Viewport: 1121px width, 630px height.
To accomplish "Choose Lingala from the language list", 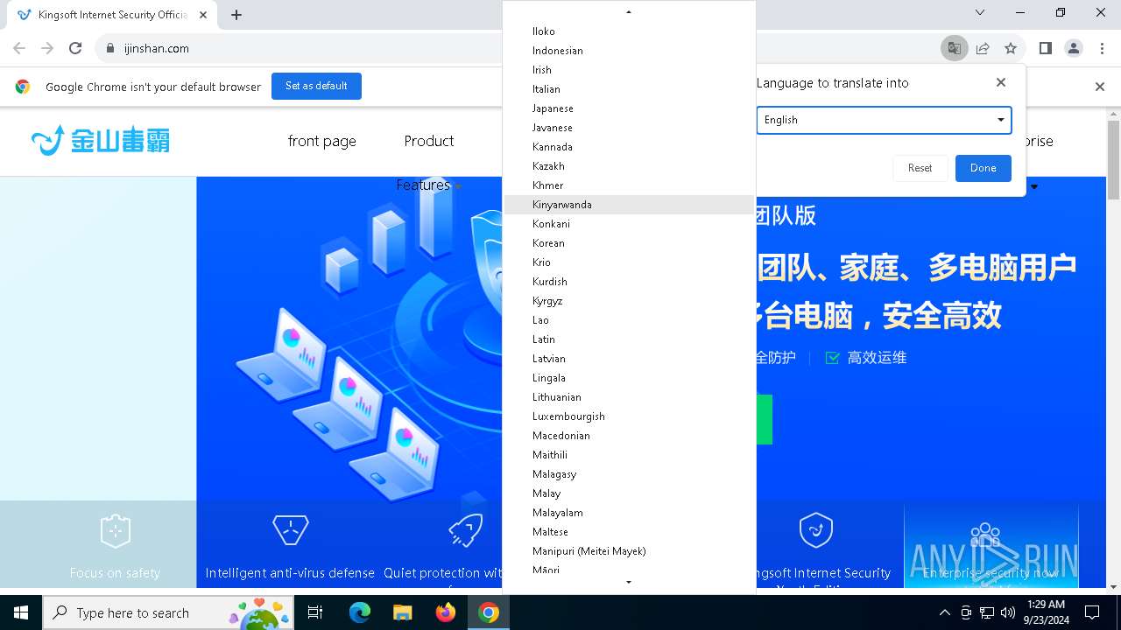I will [629, 378].
